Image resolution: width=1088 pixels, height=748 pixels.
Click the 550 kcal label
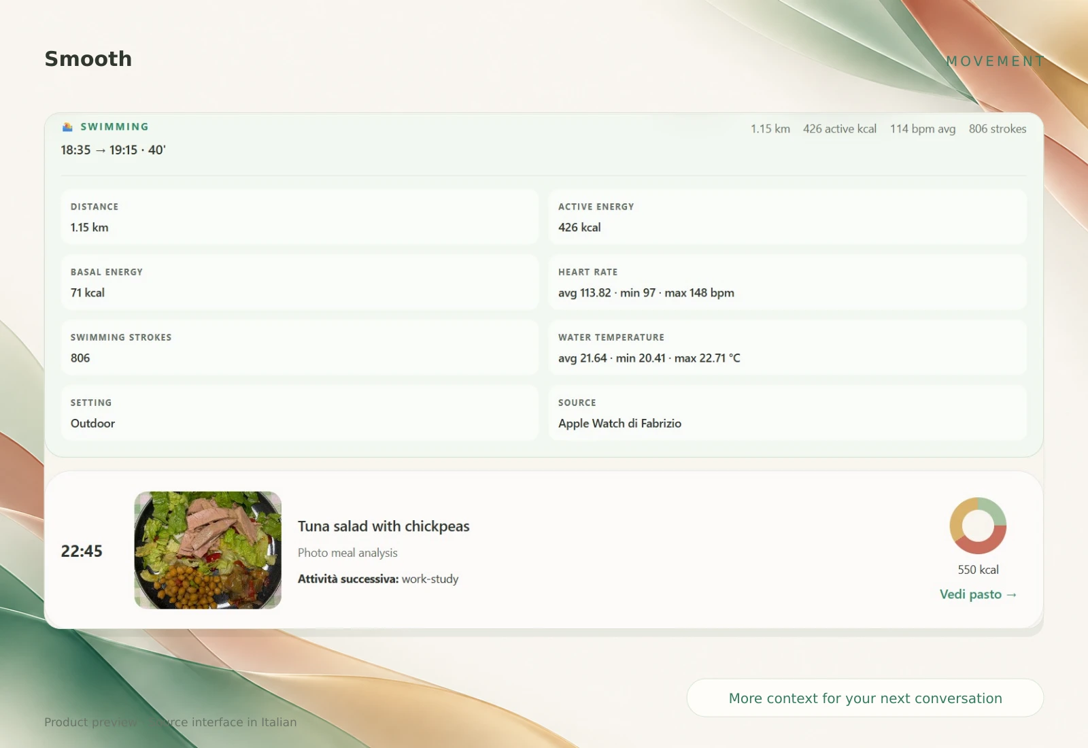coord(978,570)
